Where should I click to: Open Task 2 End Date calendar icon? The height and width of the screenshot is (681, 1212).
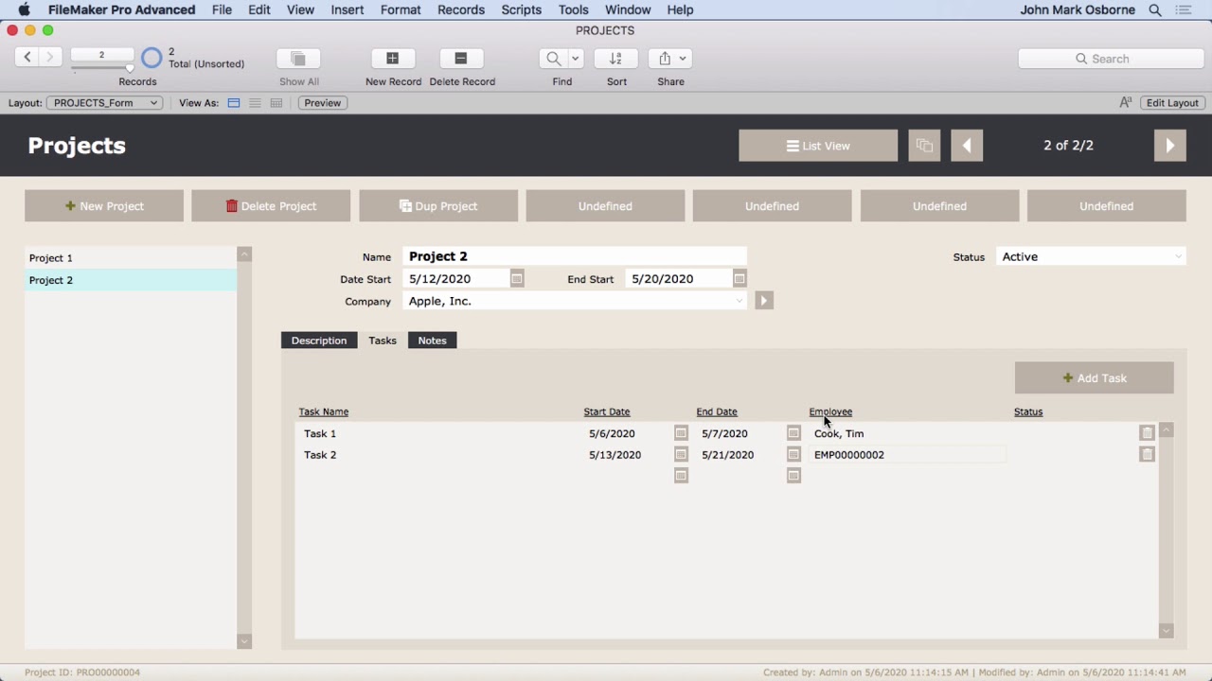click(x=793, y=455)
